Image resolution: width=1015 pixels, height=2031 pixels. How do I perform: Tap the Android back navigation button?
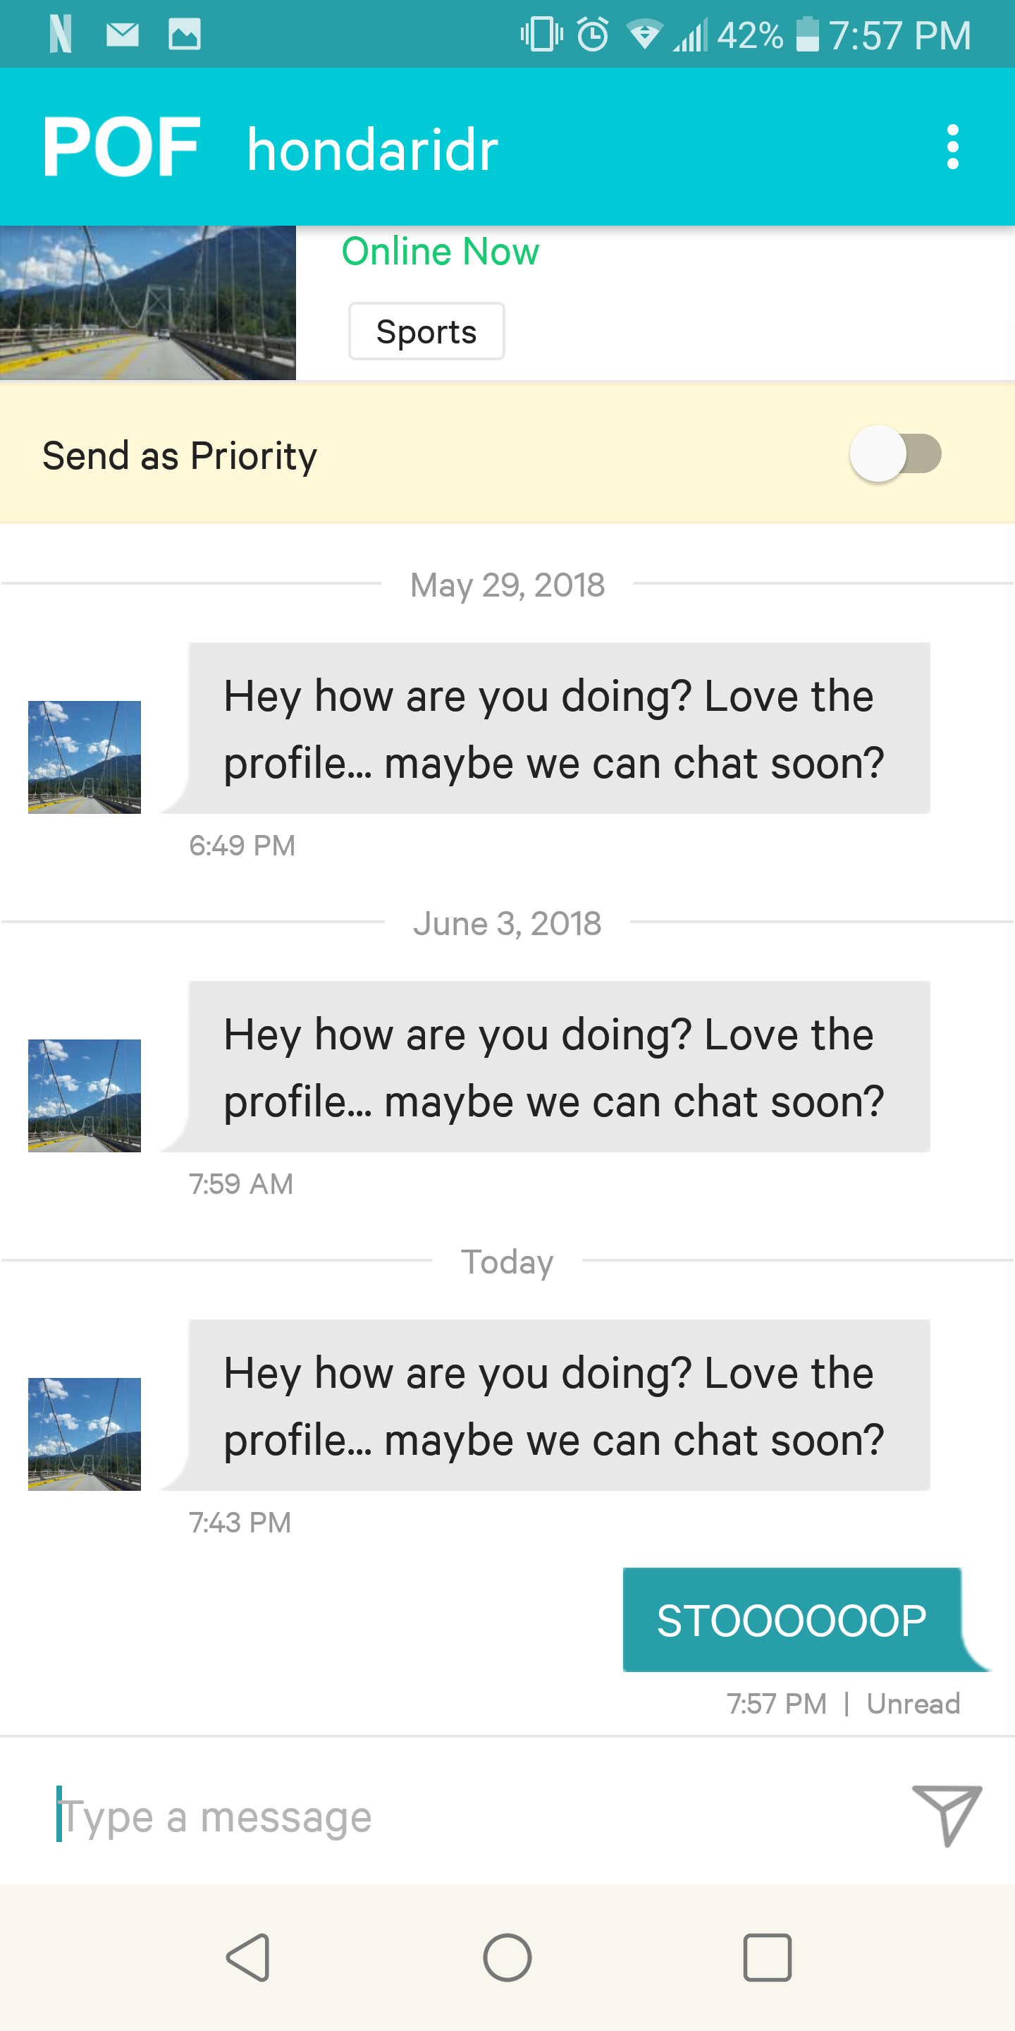pyautogui.click(x=249, y=1957)
